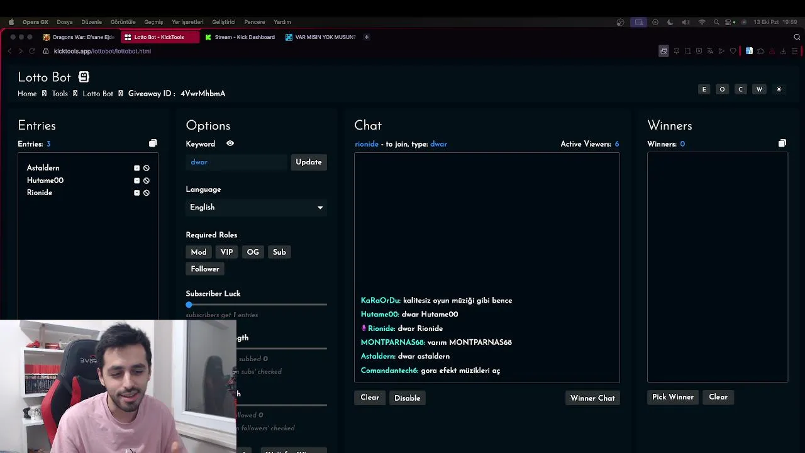Viewport: 805px width, 453px height.
Task: Adjust the Subscriber Luck slider handle
Action: pos(189,305)
